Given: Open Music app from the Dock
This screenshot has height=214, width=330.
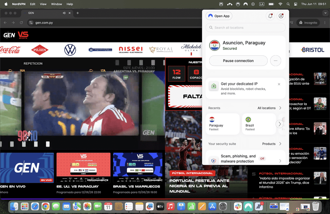Looking at the screenshot, I should pyautogui.click(x=170, y=207).
